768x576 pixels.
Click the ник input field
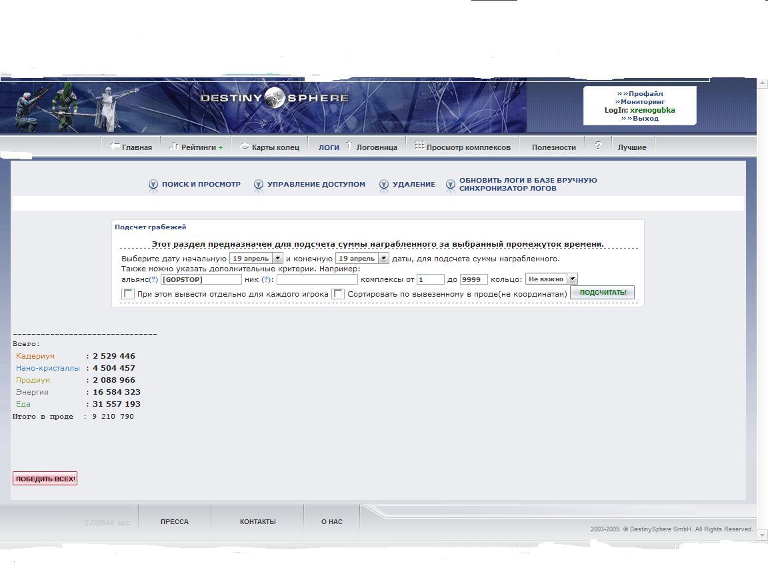[x=317, y=280]
